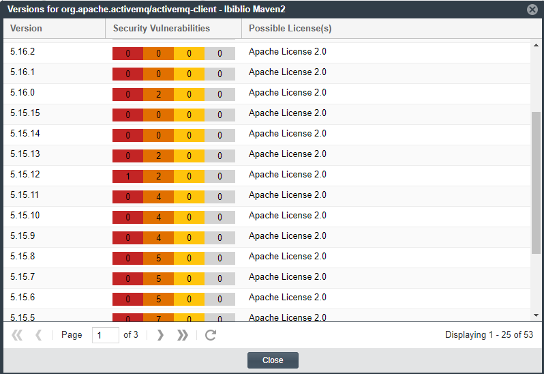Sort by Security Vulnerabilities column header

(173, 28)
